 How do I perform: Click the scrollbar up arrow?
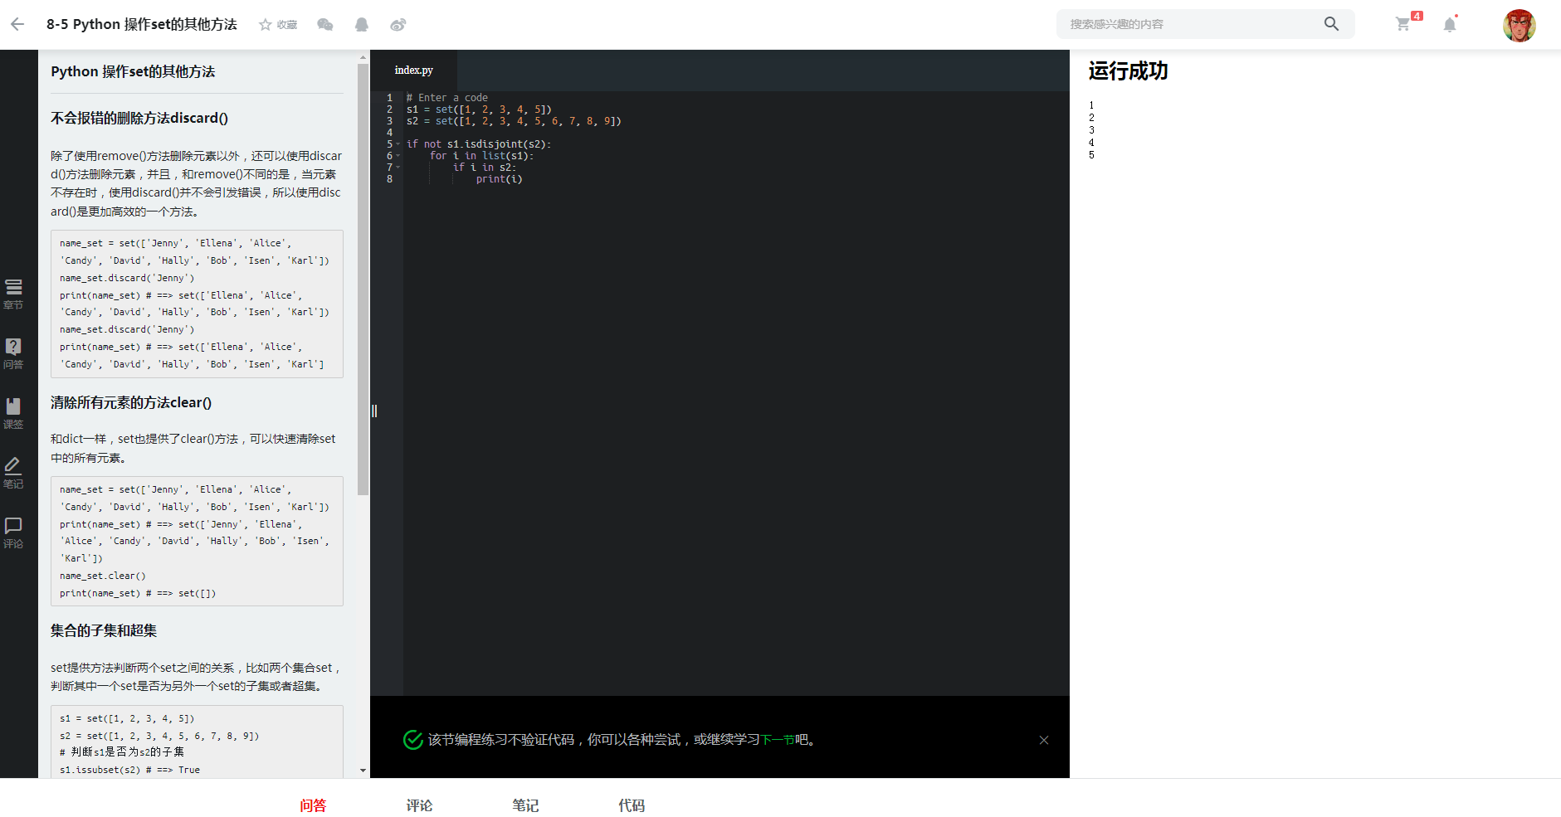point(363,57)
